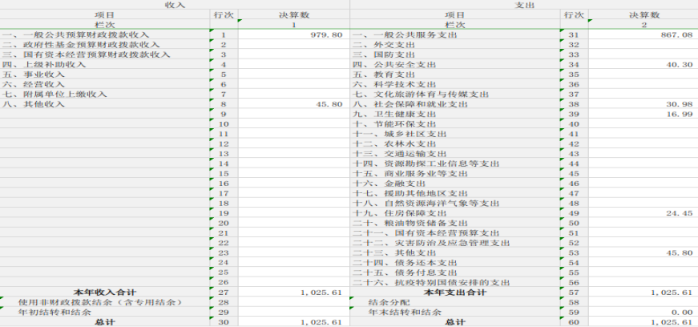Image resolution: width=698 pixels, height=327 pixels.
Task: Click the 30.98 社会保障和就业支出 value cell
Action: (644, 104)
